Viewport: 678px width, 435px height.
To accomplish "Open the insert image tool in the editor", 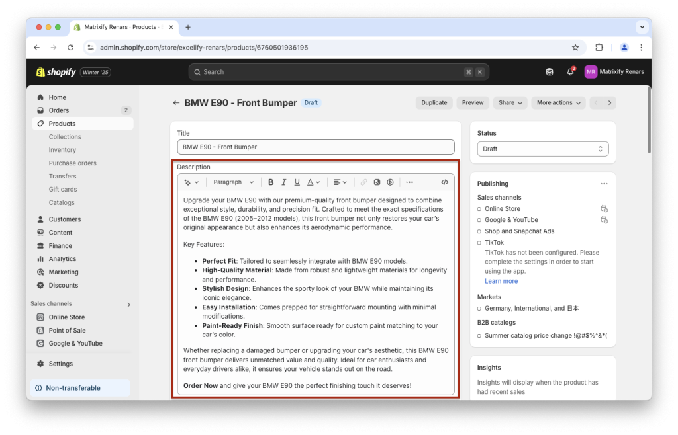I will pyautogui.click(x=377, y=182).
